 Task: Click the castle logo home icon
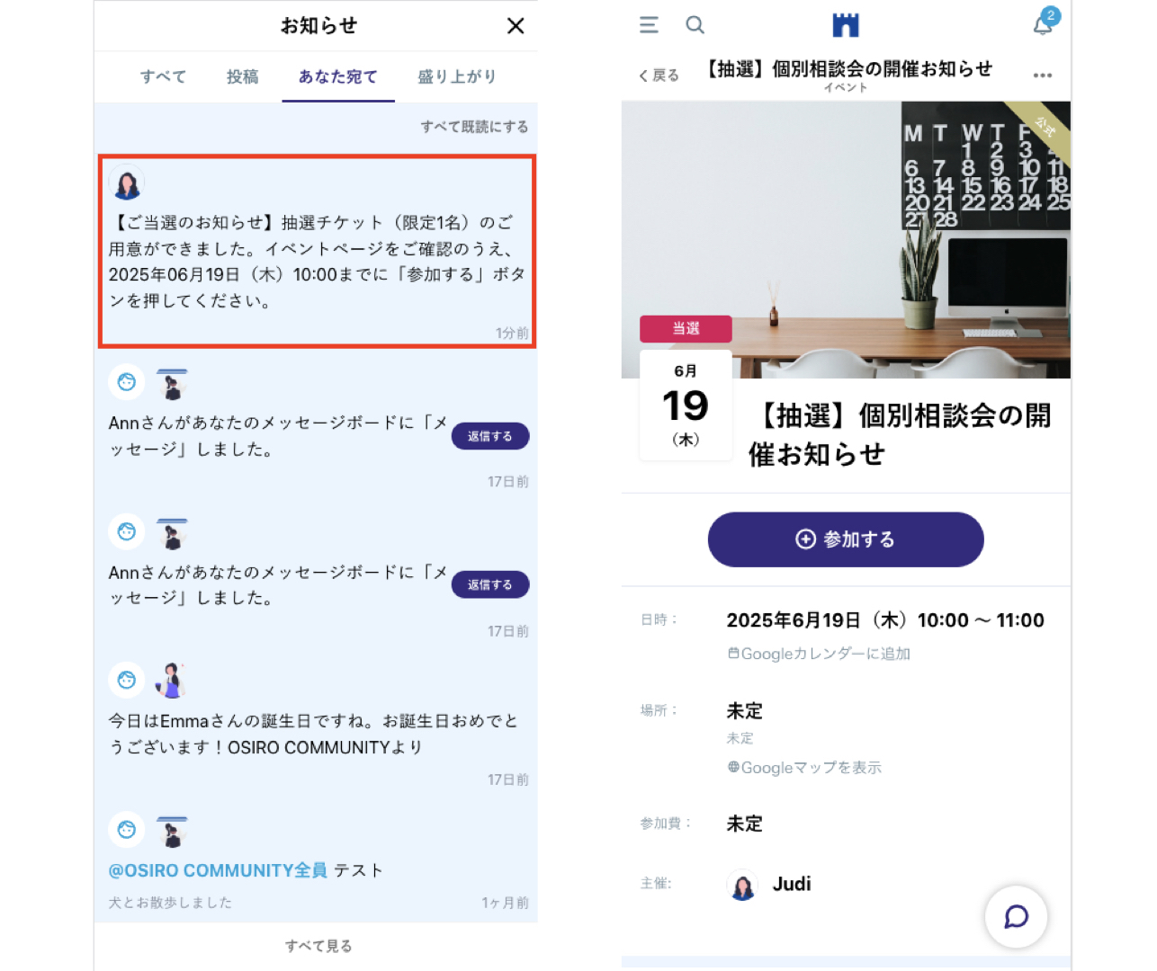pos(846,25)
